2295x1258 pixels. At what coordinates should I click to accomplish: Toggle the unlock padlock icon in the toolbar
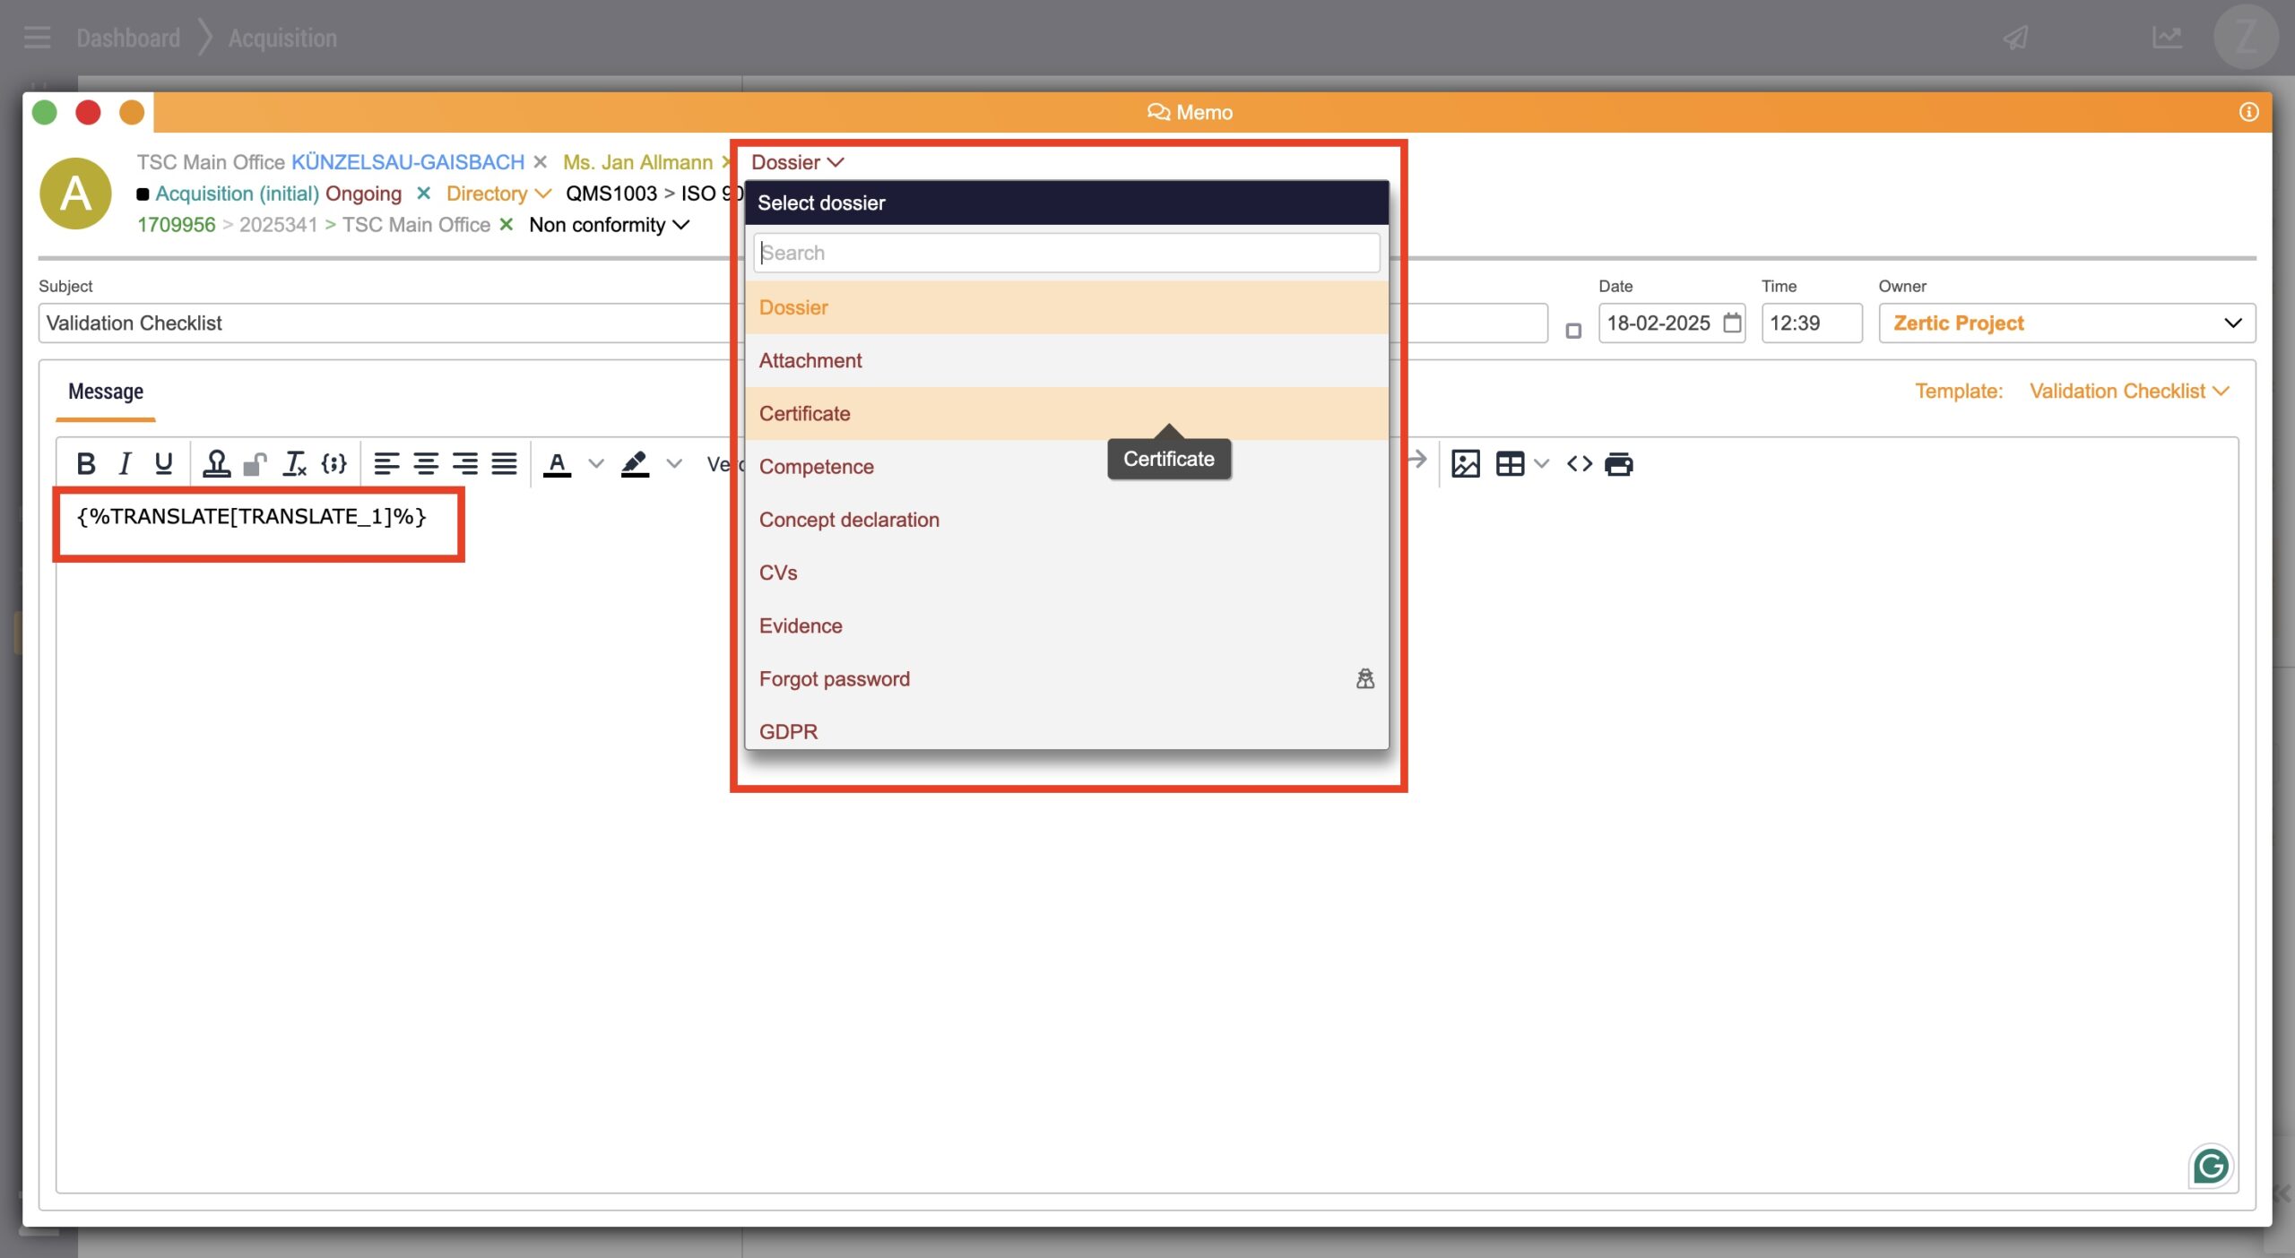pyautogui.click(x=255, y=463)
